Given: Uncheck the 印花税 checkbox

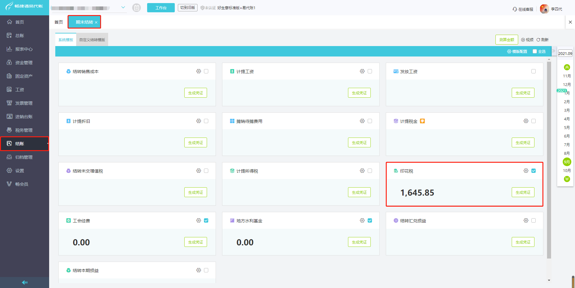Looking at the screenshot, I should tap(534, 171).
